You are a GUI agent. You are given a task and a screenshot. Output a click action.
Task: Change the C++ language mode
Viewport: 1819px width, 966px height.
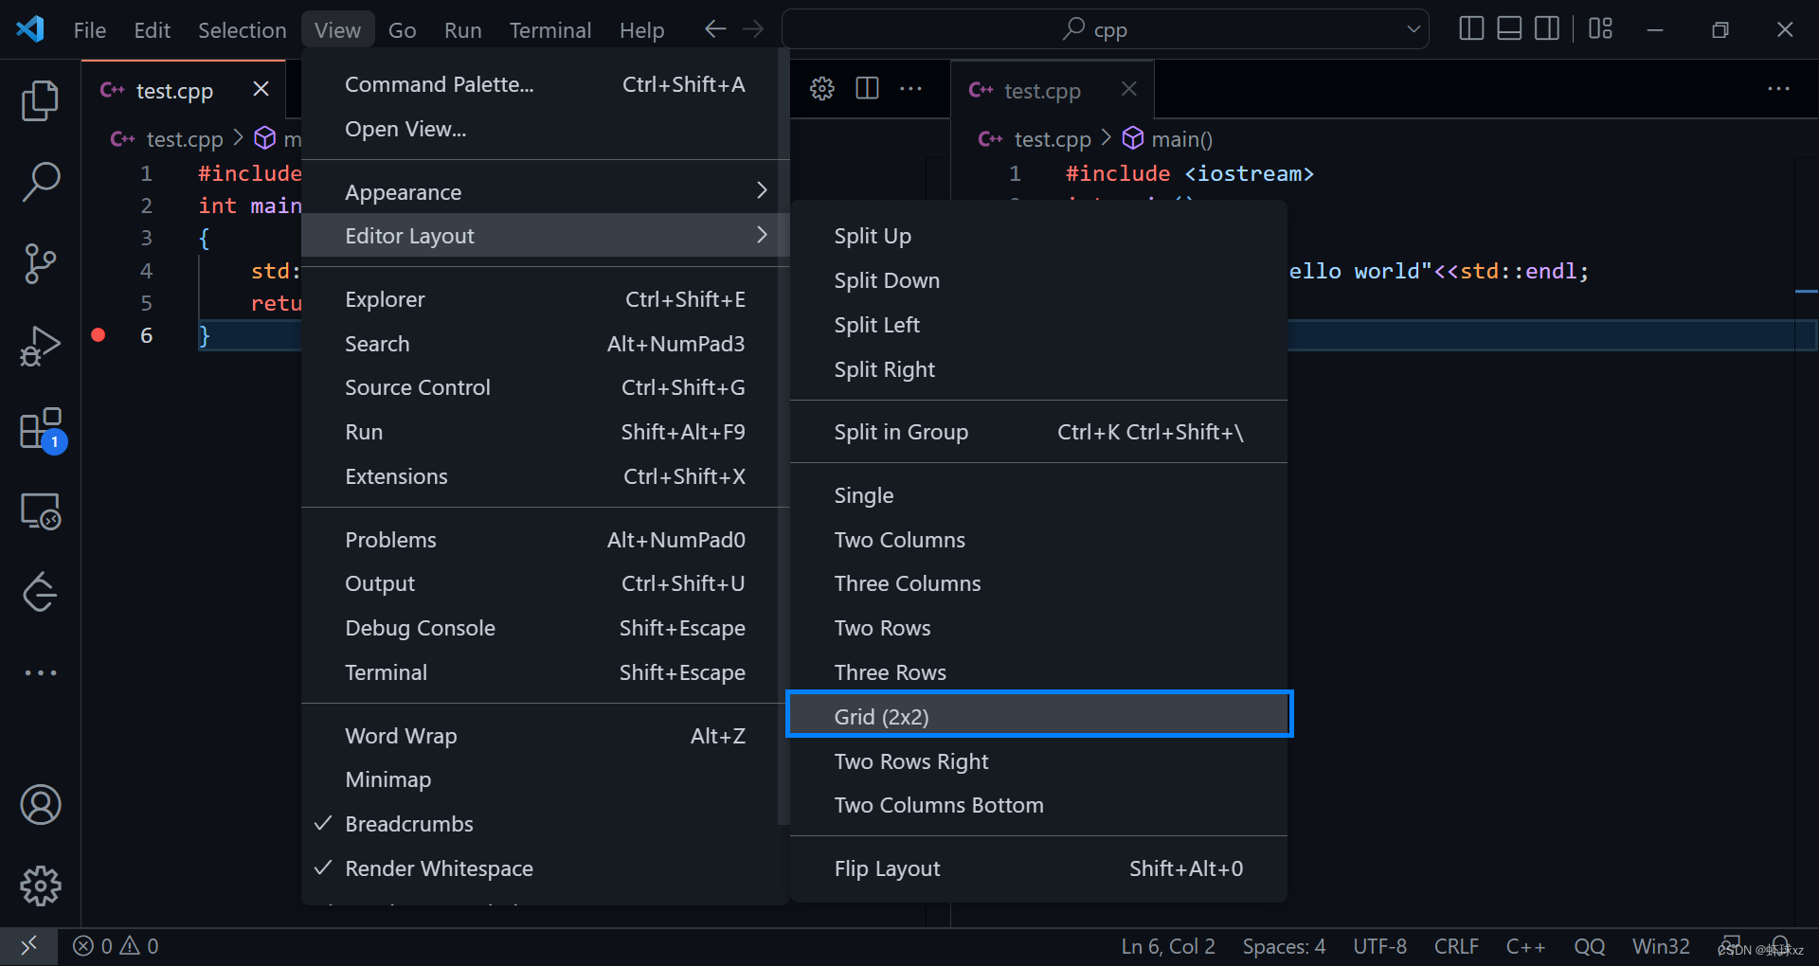point(1525,946)
